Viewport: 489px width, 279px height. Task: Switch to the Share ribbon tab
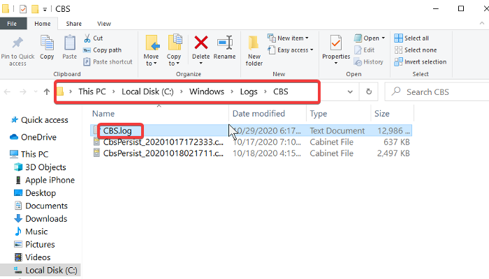tap(73, 24)
